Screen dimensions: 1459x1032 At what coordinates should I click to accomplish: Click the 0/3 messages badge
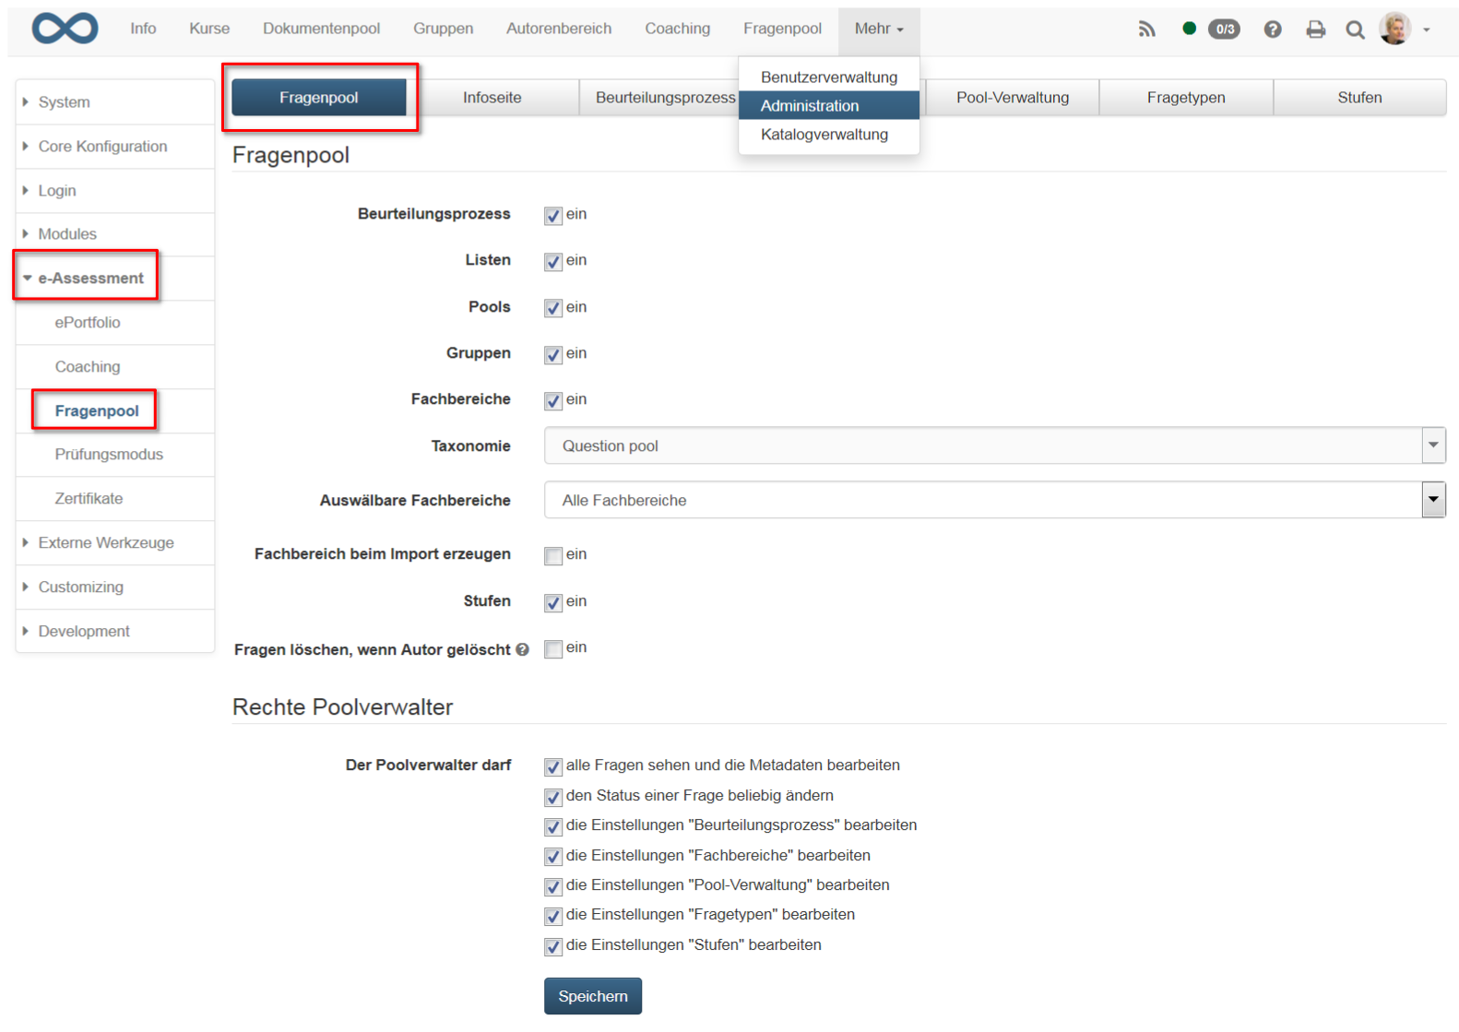coord(1224,30)
